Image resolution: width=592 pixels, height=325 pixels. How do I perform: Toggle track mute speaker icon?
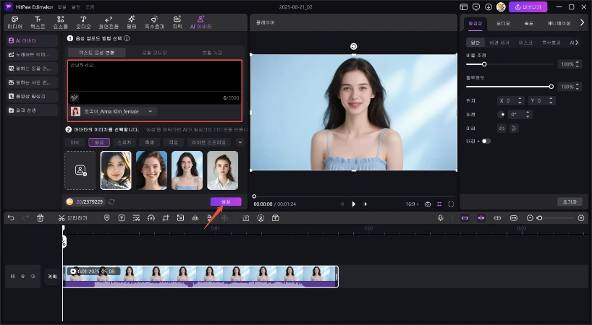pos(33,277)
